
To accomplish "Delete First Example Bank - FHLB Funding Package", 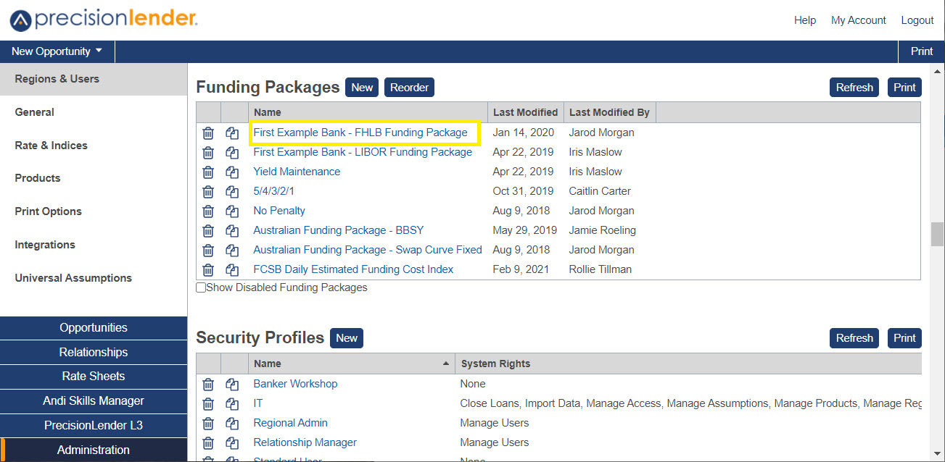I will [x=208, y=133].
